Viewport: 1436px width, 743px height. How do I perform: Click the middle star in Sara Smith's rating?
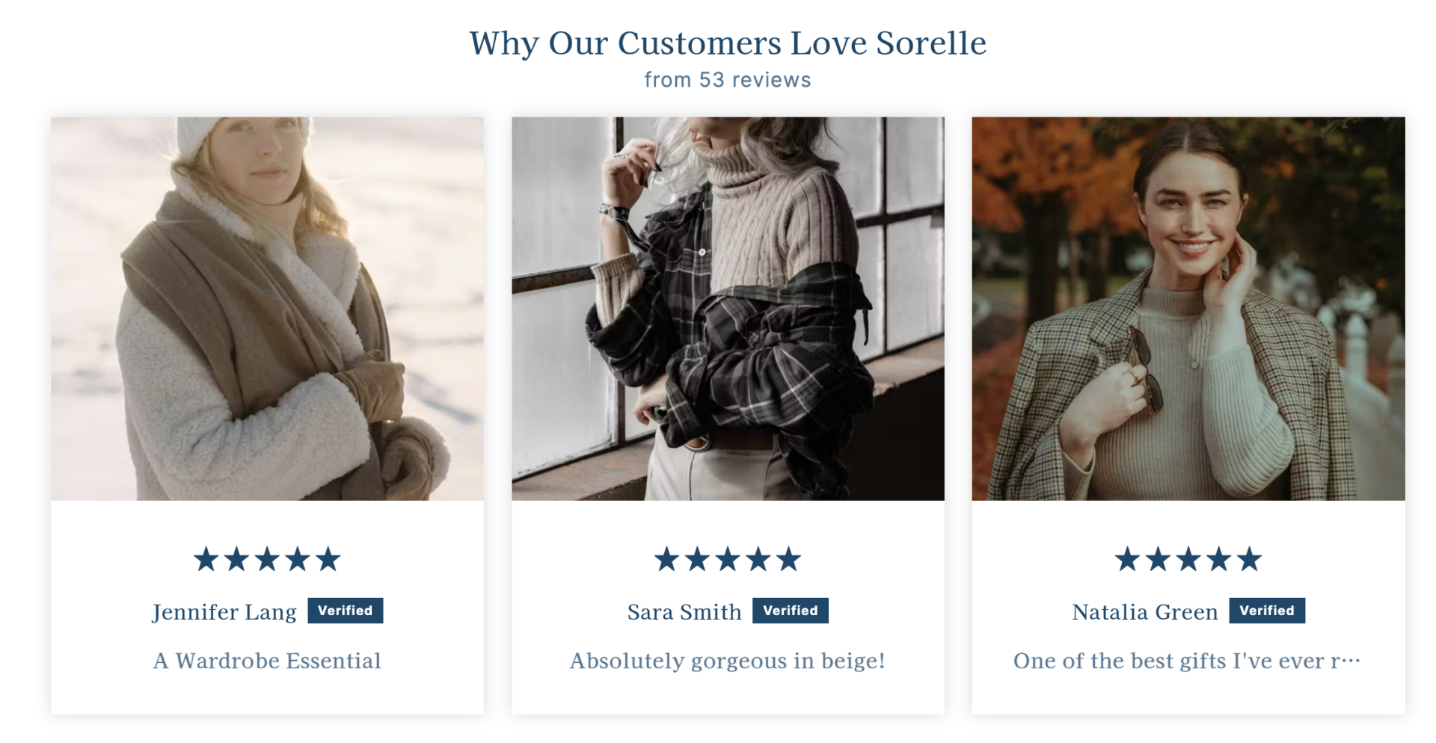[x=728, y=559]
